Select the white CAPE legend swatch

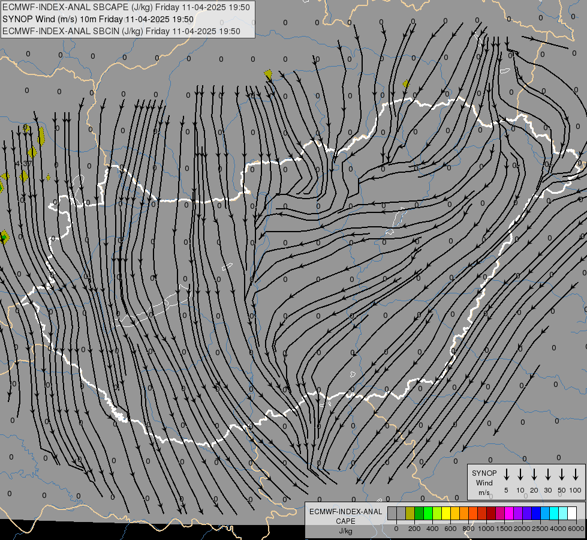coord(572,513)
